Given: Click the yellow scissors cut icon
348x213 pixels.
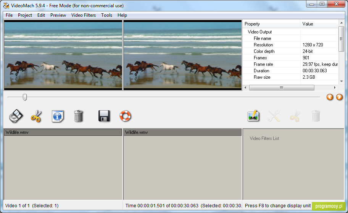Looking at the screenshot, I should pos(36,116).
